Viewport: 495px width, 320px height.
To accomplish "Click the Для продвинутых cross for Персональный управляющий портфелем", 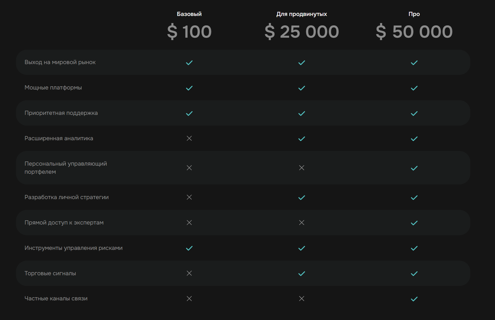I will click(302, 168).
